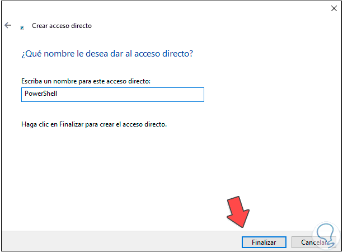Viewport: 343px width, 252px height.
Task: Click the blank space right of the heading
Action: pos(269,54)
